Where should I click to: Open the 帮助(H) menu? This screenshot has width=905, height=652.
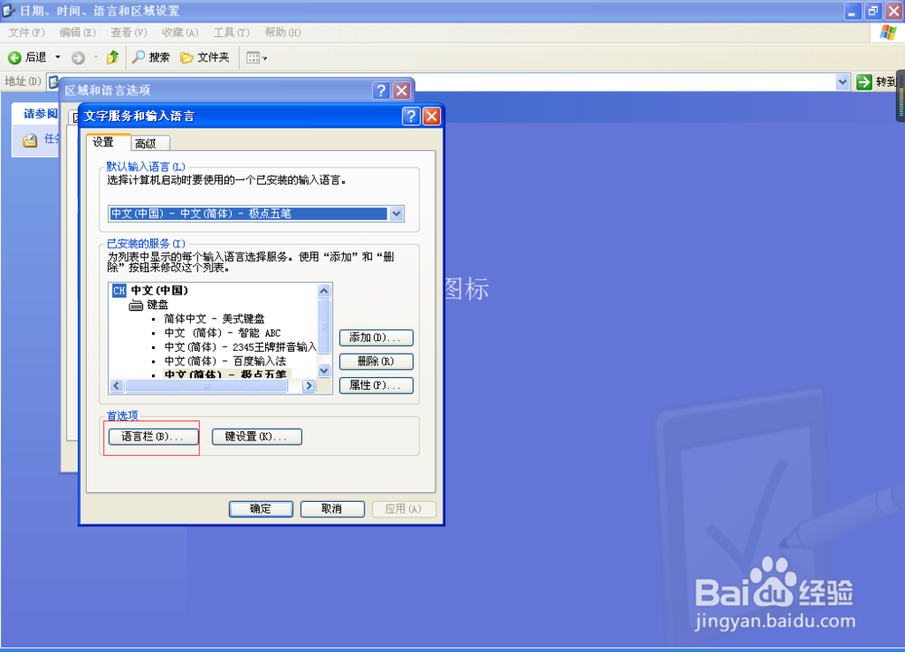(282, 33)
